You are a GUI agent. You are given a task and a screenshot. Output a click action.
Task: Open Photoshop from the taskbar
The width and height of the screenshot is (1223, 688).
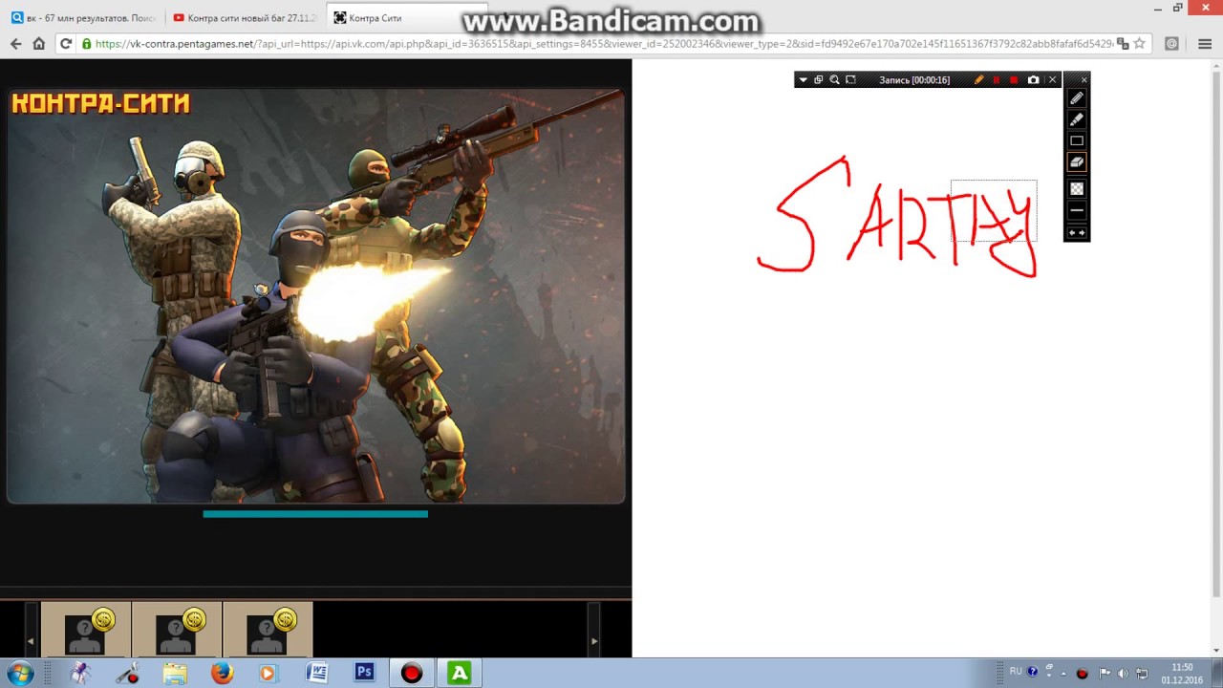tap(364, 673)
